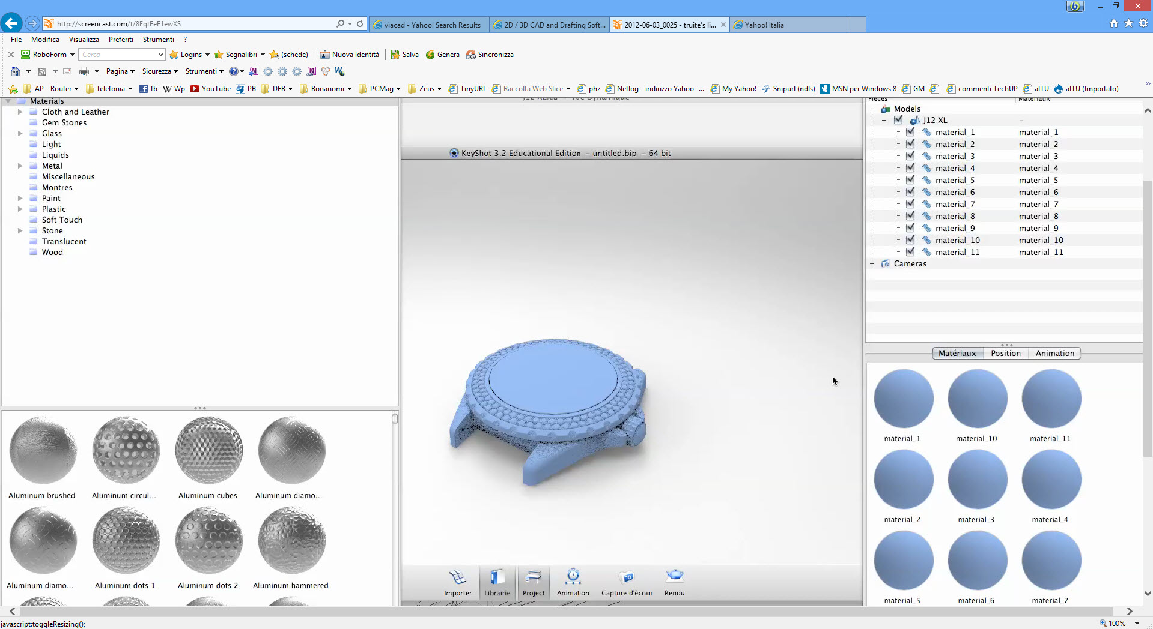Toggle visibility checkbox for material_2 part

coord(910,144)
